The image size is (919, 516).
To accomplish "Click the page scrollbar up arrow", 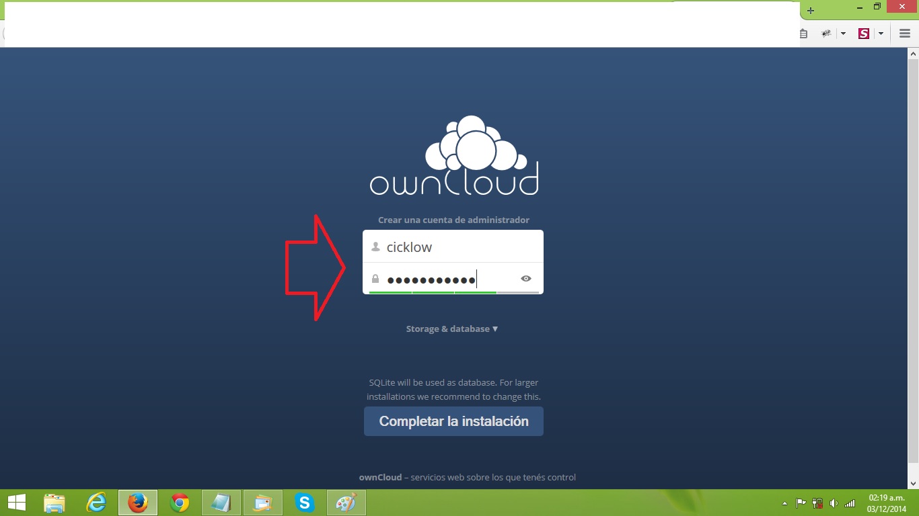I will click(x=914, y=53).
